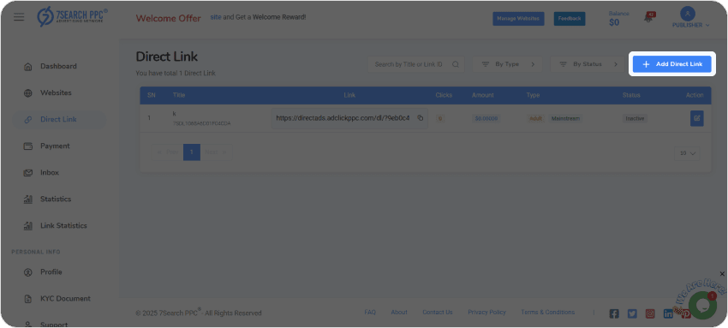Click the Prev pagination button
Image resolution: width=728 pixels, height=328 pixels.
[x=168, y=152]
